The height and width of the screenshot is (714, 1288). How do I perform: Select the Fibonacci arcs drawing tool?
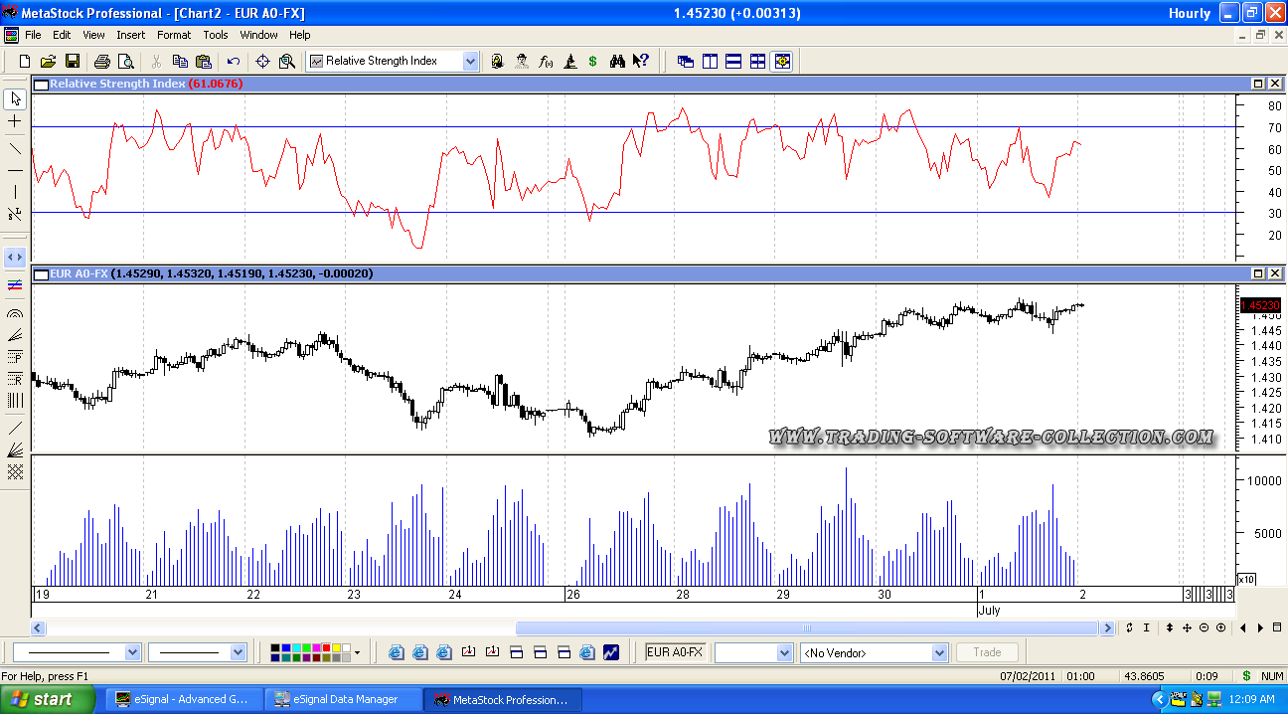[15, 313]
